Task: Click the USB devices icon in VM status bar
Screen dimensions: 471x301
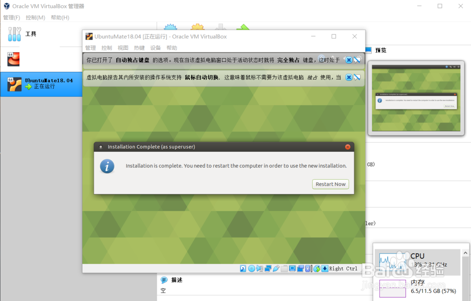Action: [276, 269]
